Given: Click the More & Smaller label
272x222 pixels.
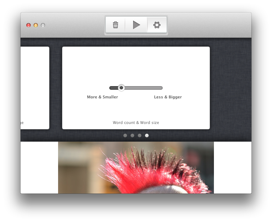Looking at the screenshot, I should [102, 97].
